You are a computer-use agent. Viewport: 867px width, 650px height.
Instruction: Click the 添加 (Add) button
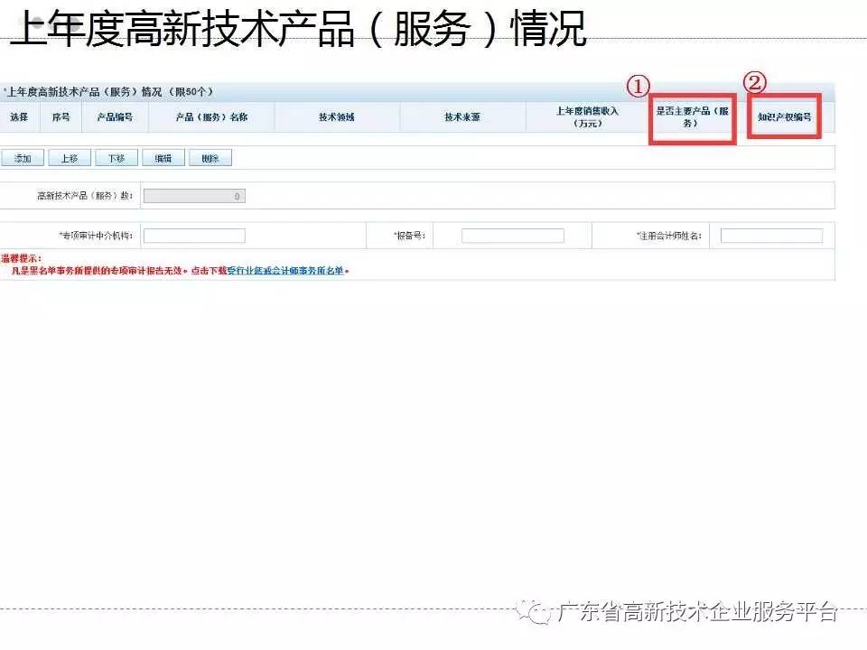(x=23, y=158)
